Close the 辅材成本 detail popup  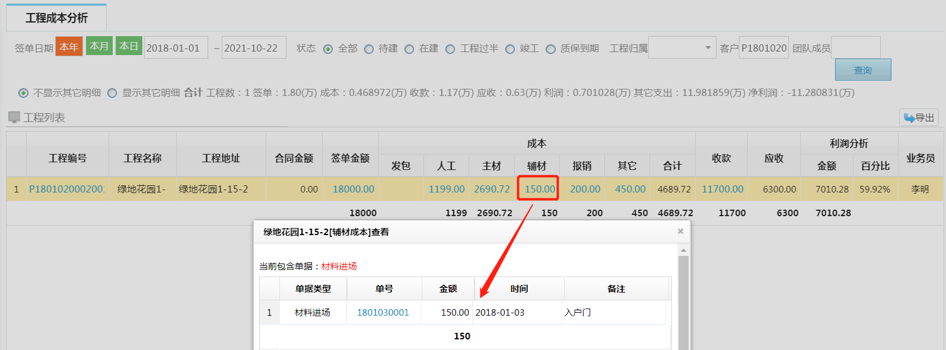(680, 232)
